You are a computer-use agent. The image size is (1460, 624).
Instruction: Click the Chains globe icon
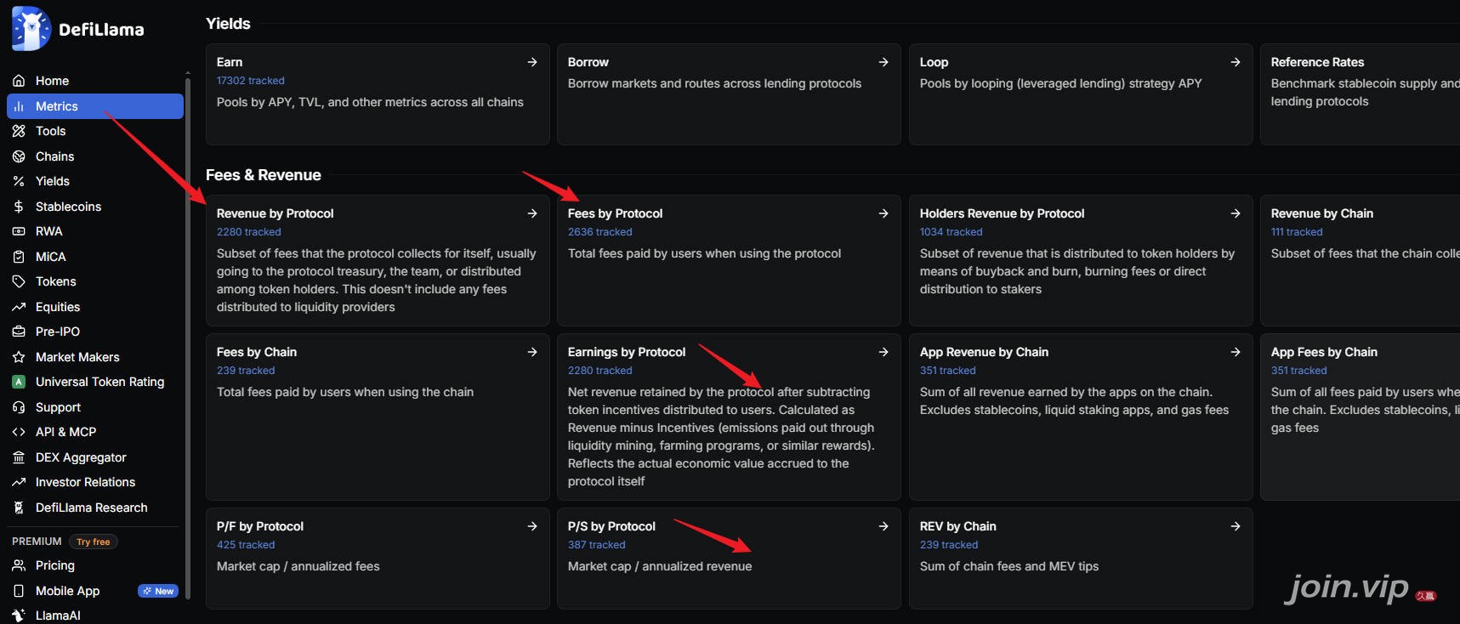tap(19, 156)
